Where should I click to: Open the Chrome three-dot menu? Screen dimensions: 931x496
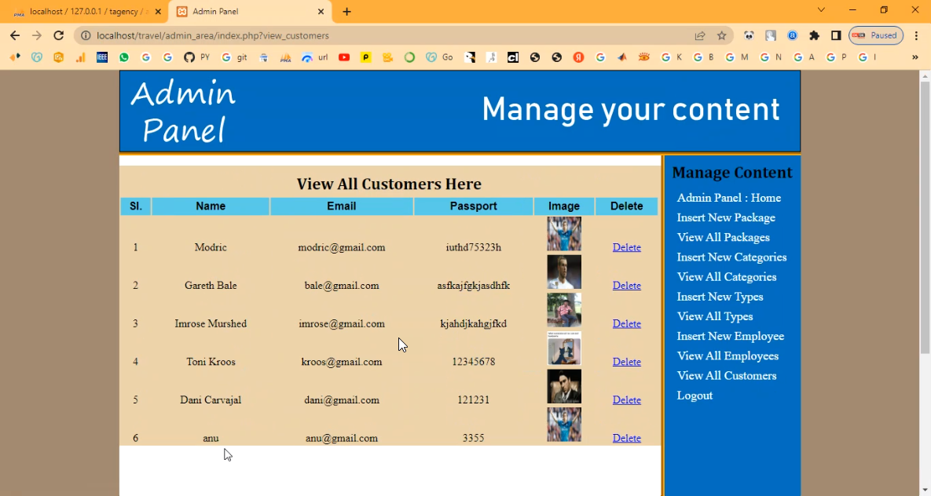pos(916,35)
